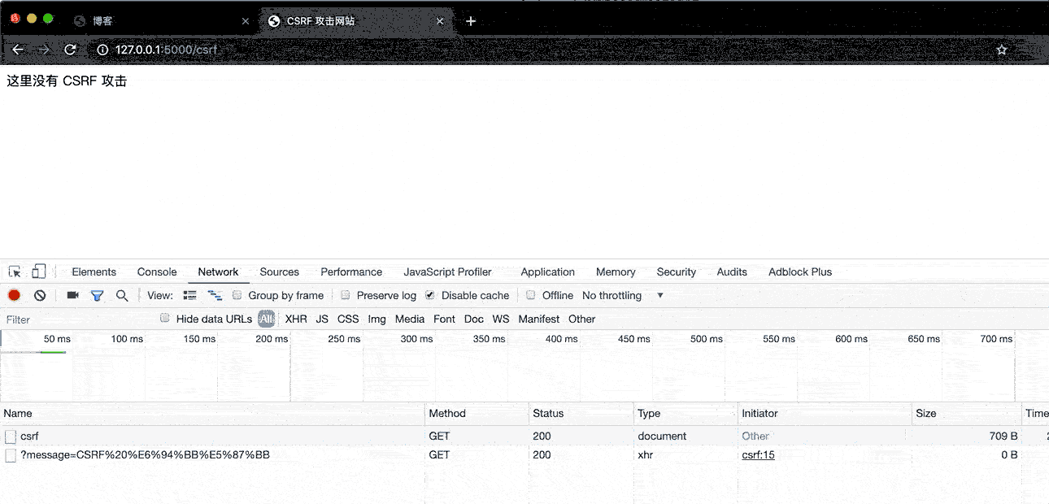
Task: Click the green macOS maximize window button
Action: click(48, 18)
